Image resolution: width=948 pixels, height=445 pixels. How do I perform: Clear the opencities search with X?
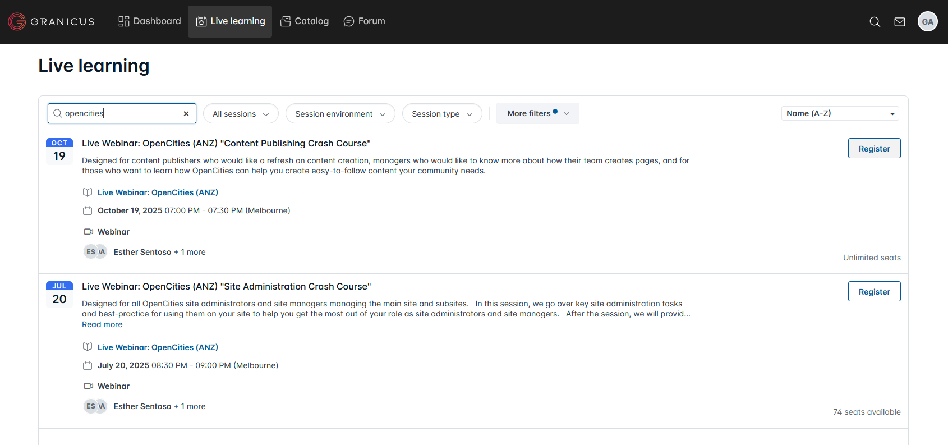click(x=186, y=113)
